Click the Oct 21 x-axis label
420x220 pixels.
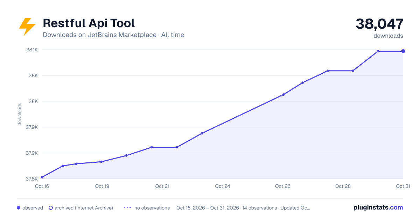pos(162,186)
